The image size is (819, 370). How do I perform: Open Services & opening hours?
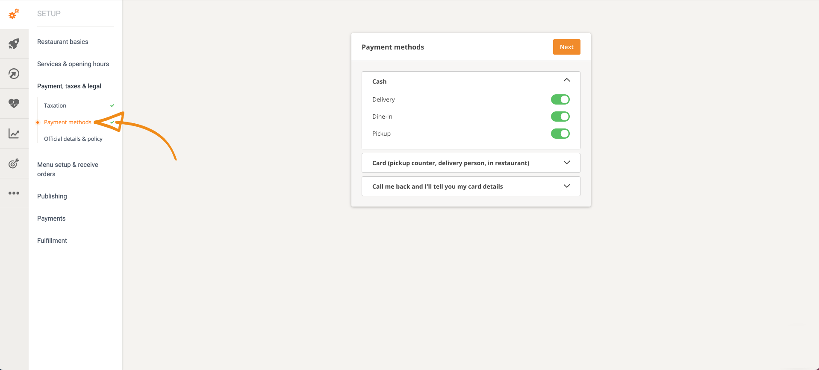tap(73, 64)
